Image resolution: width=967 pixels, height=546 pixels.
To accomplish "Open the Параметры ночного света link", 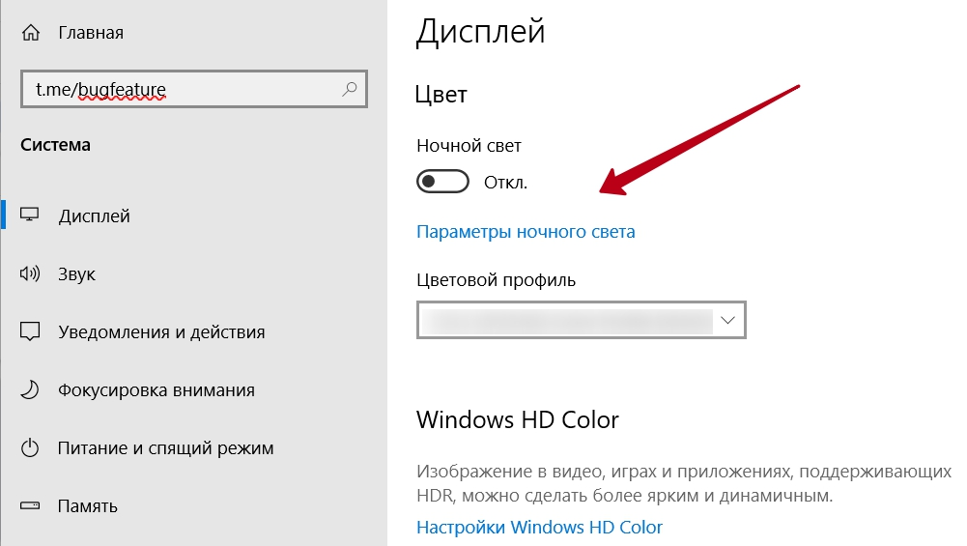I will point(526,232).
